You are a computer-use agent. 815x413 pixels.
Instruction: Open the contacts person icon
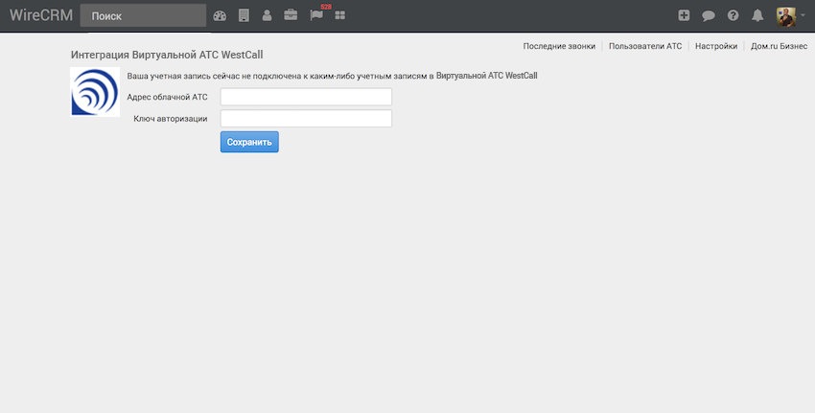268,15
